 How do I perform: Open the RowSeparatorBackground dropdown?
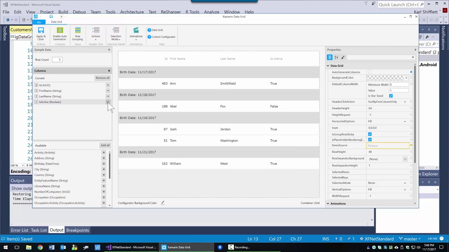405,159
